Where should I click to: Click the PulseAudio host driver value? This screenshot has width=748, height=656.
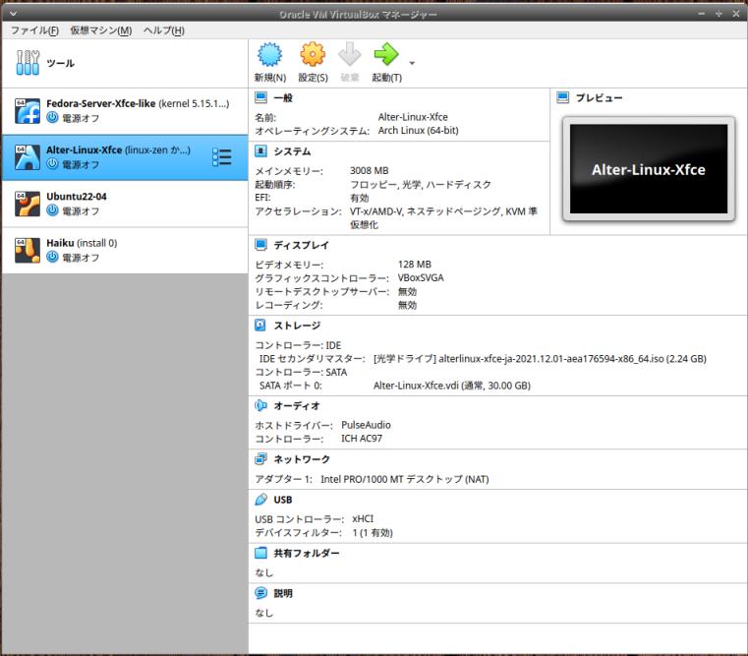tap(366, 425)
